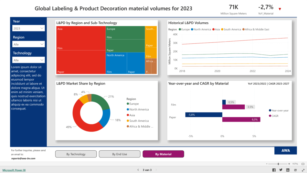Select the By Material button
Viewport: 307px width, 173px height.
click(x=163, y=154)
